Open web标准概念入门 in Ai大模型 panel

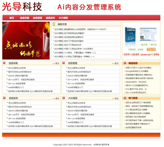75,122
